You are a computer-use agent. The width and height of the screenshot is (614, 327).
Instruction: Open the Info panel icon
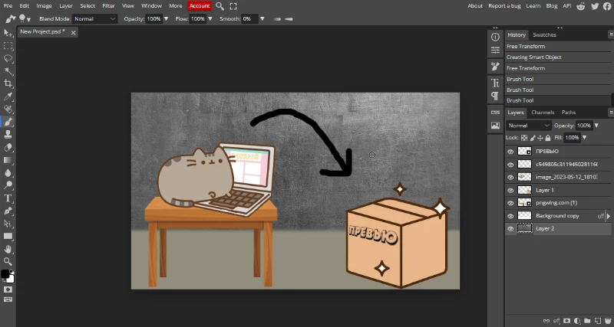click(x=495, y=37)
